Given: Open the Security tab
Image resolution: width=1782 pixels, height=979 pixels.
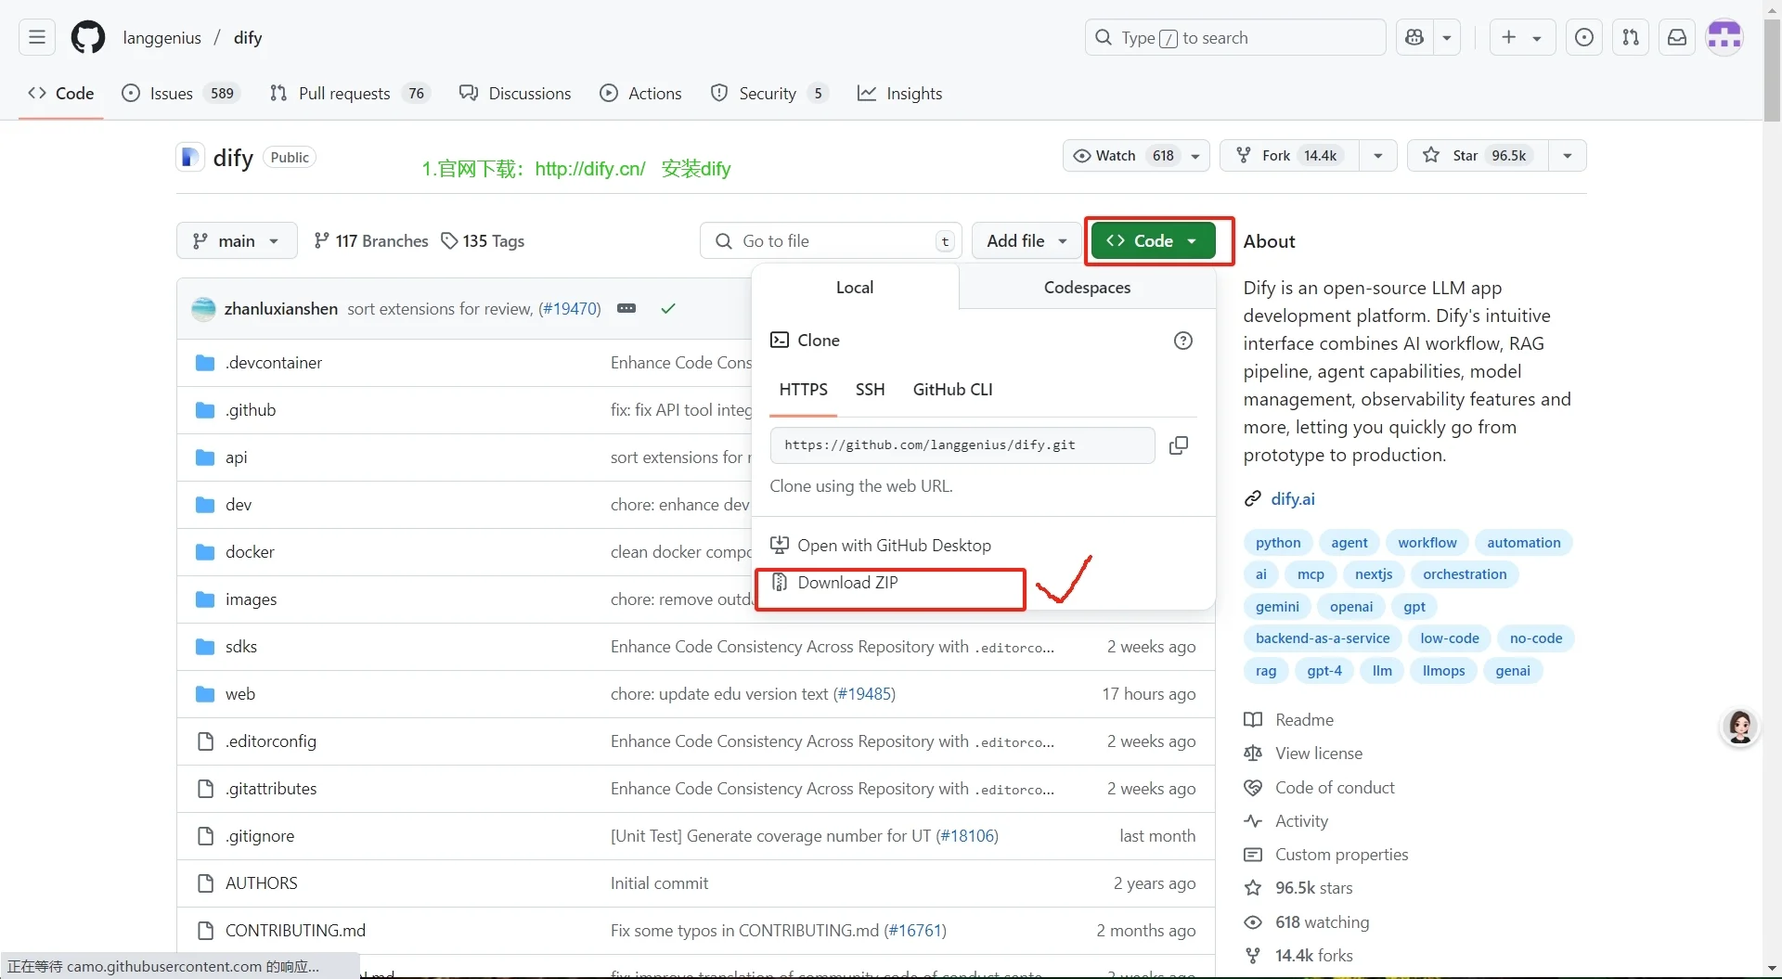Looking at the screenshot, I should (768, 93).
